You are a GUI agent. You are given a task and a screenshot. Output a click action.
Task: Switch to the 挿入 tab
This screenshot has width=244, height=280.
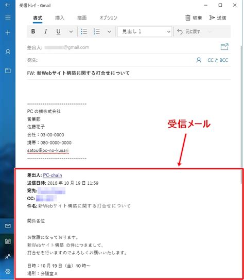(60, 18)
